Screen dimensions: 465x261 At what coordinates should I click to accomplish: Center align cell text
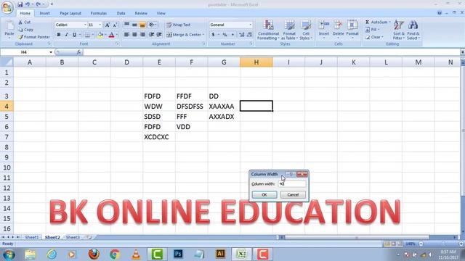pyautogui.click(x=134, y=35)
